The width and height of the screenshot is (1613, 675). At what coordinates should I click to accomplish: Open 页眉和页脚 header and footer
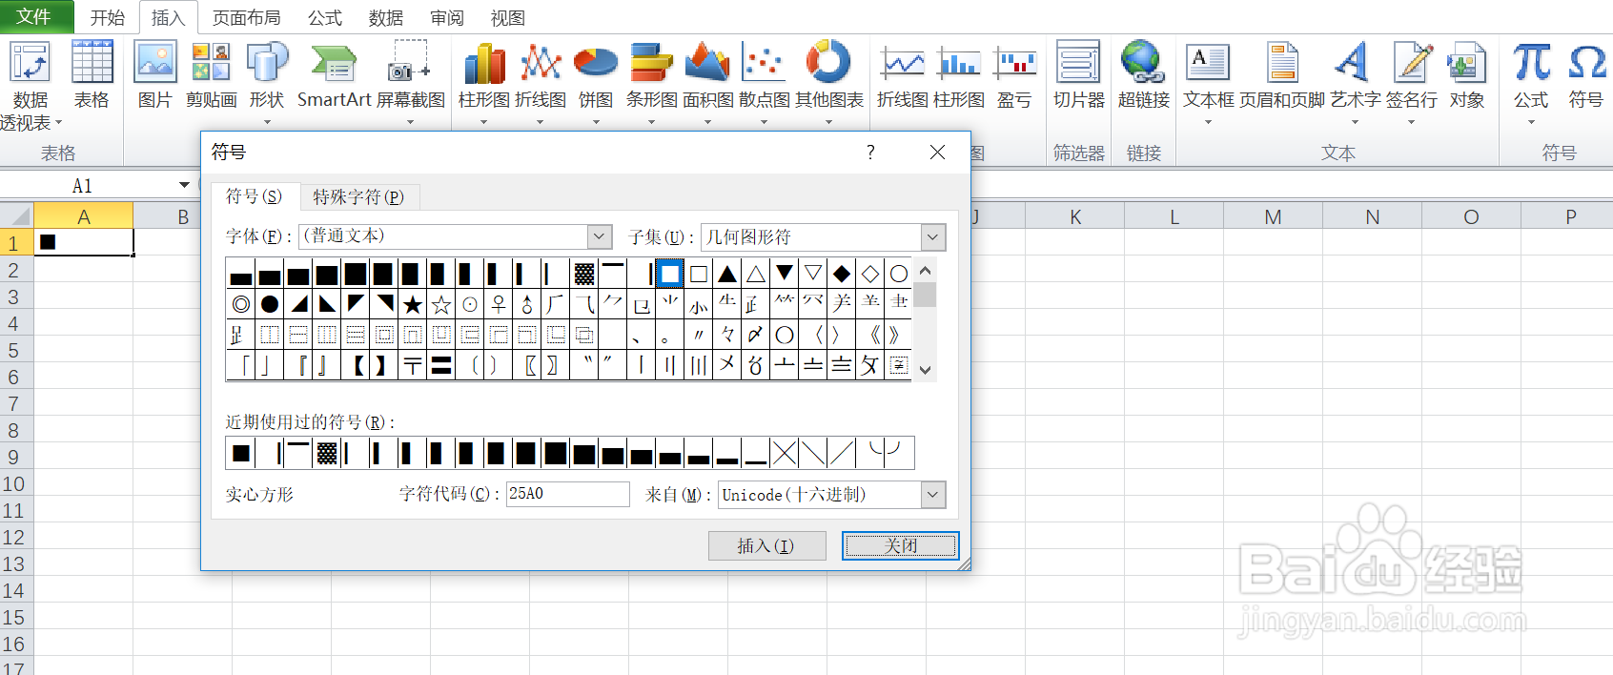[1282, 75]
